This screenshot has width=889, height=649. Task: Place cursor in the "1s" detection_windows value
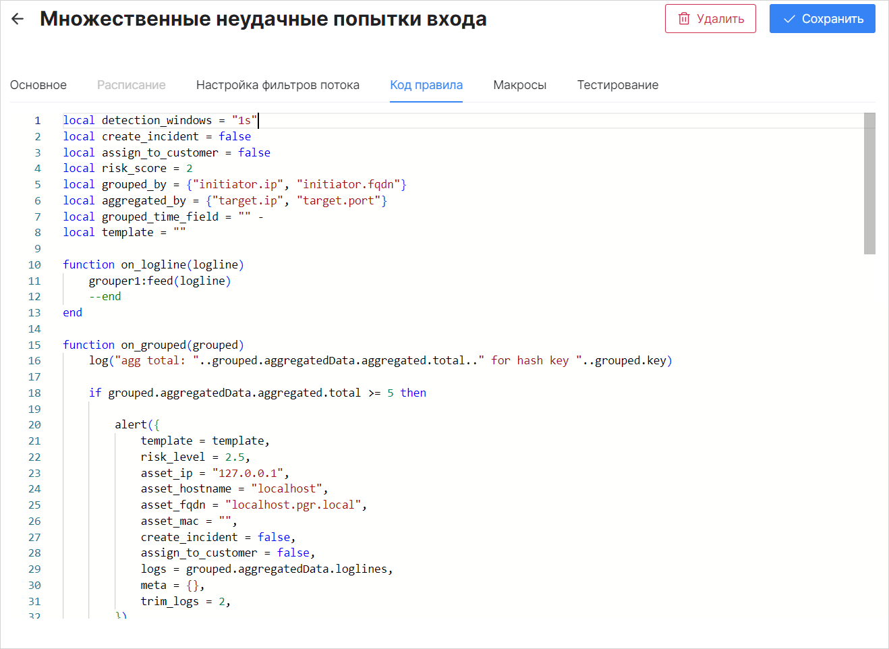coord(244,121)
